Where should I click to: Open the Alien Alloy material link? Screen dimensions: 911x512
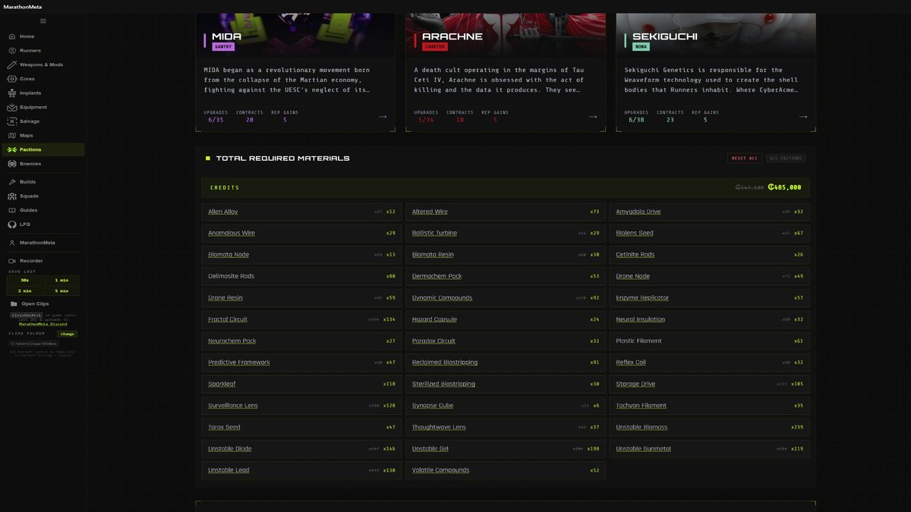coord(222,212)
